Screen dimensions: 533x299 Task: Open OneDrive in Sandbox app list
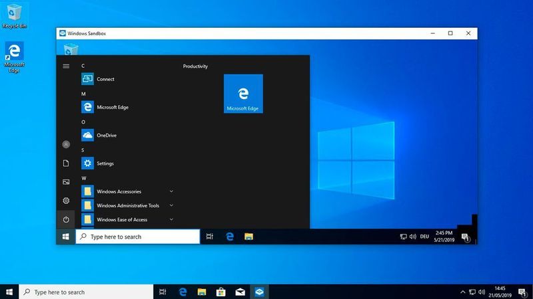pyautogui.click(x=127, y=136)
